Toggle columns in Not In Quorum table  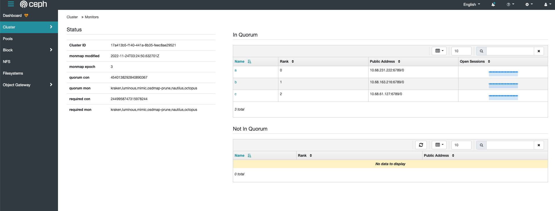[439, 145]
